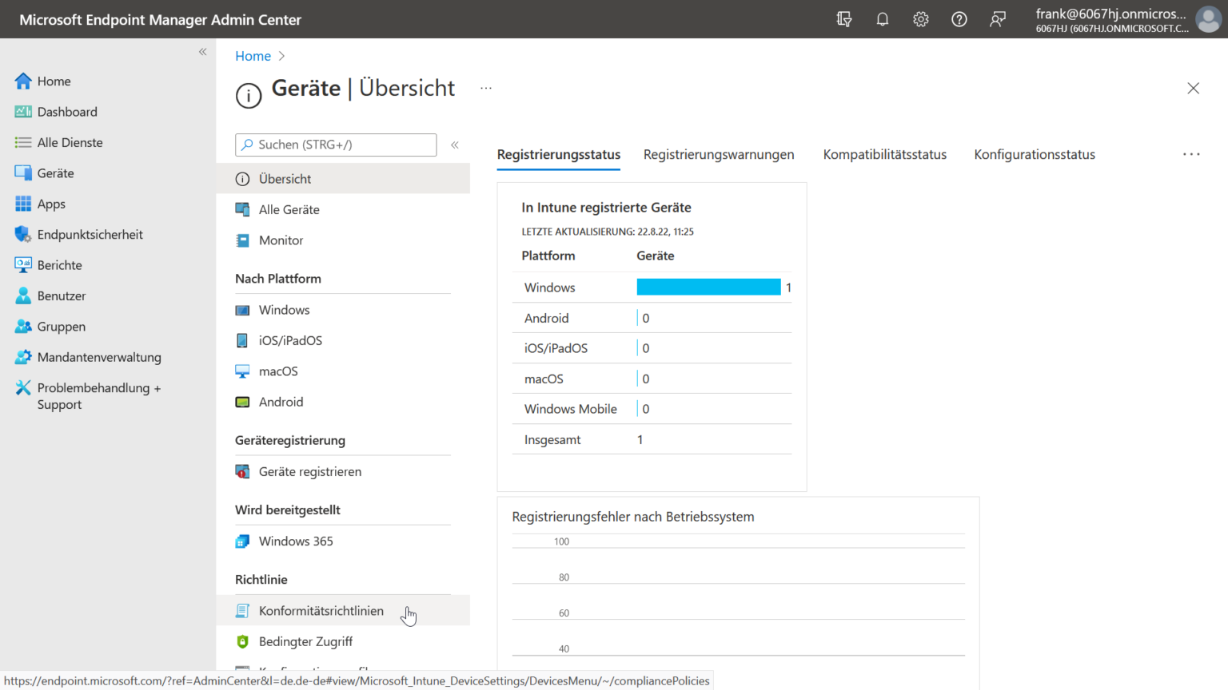Open Bedingter Zugriff in the policy menu
Viewport: 1228px width, 690px height.
point(305,641)
